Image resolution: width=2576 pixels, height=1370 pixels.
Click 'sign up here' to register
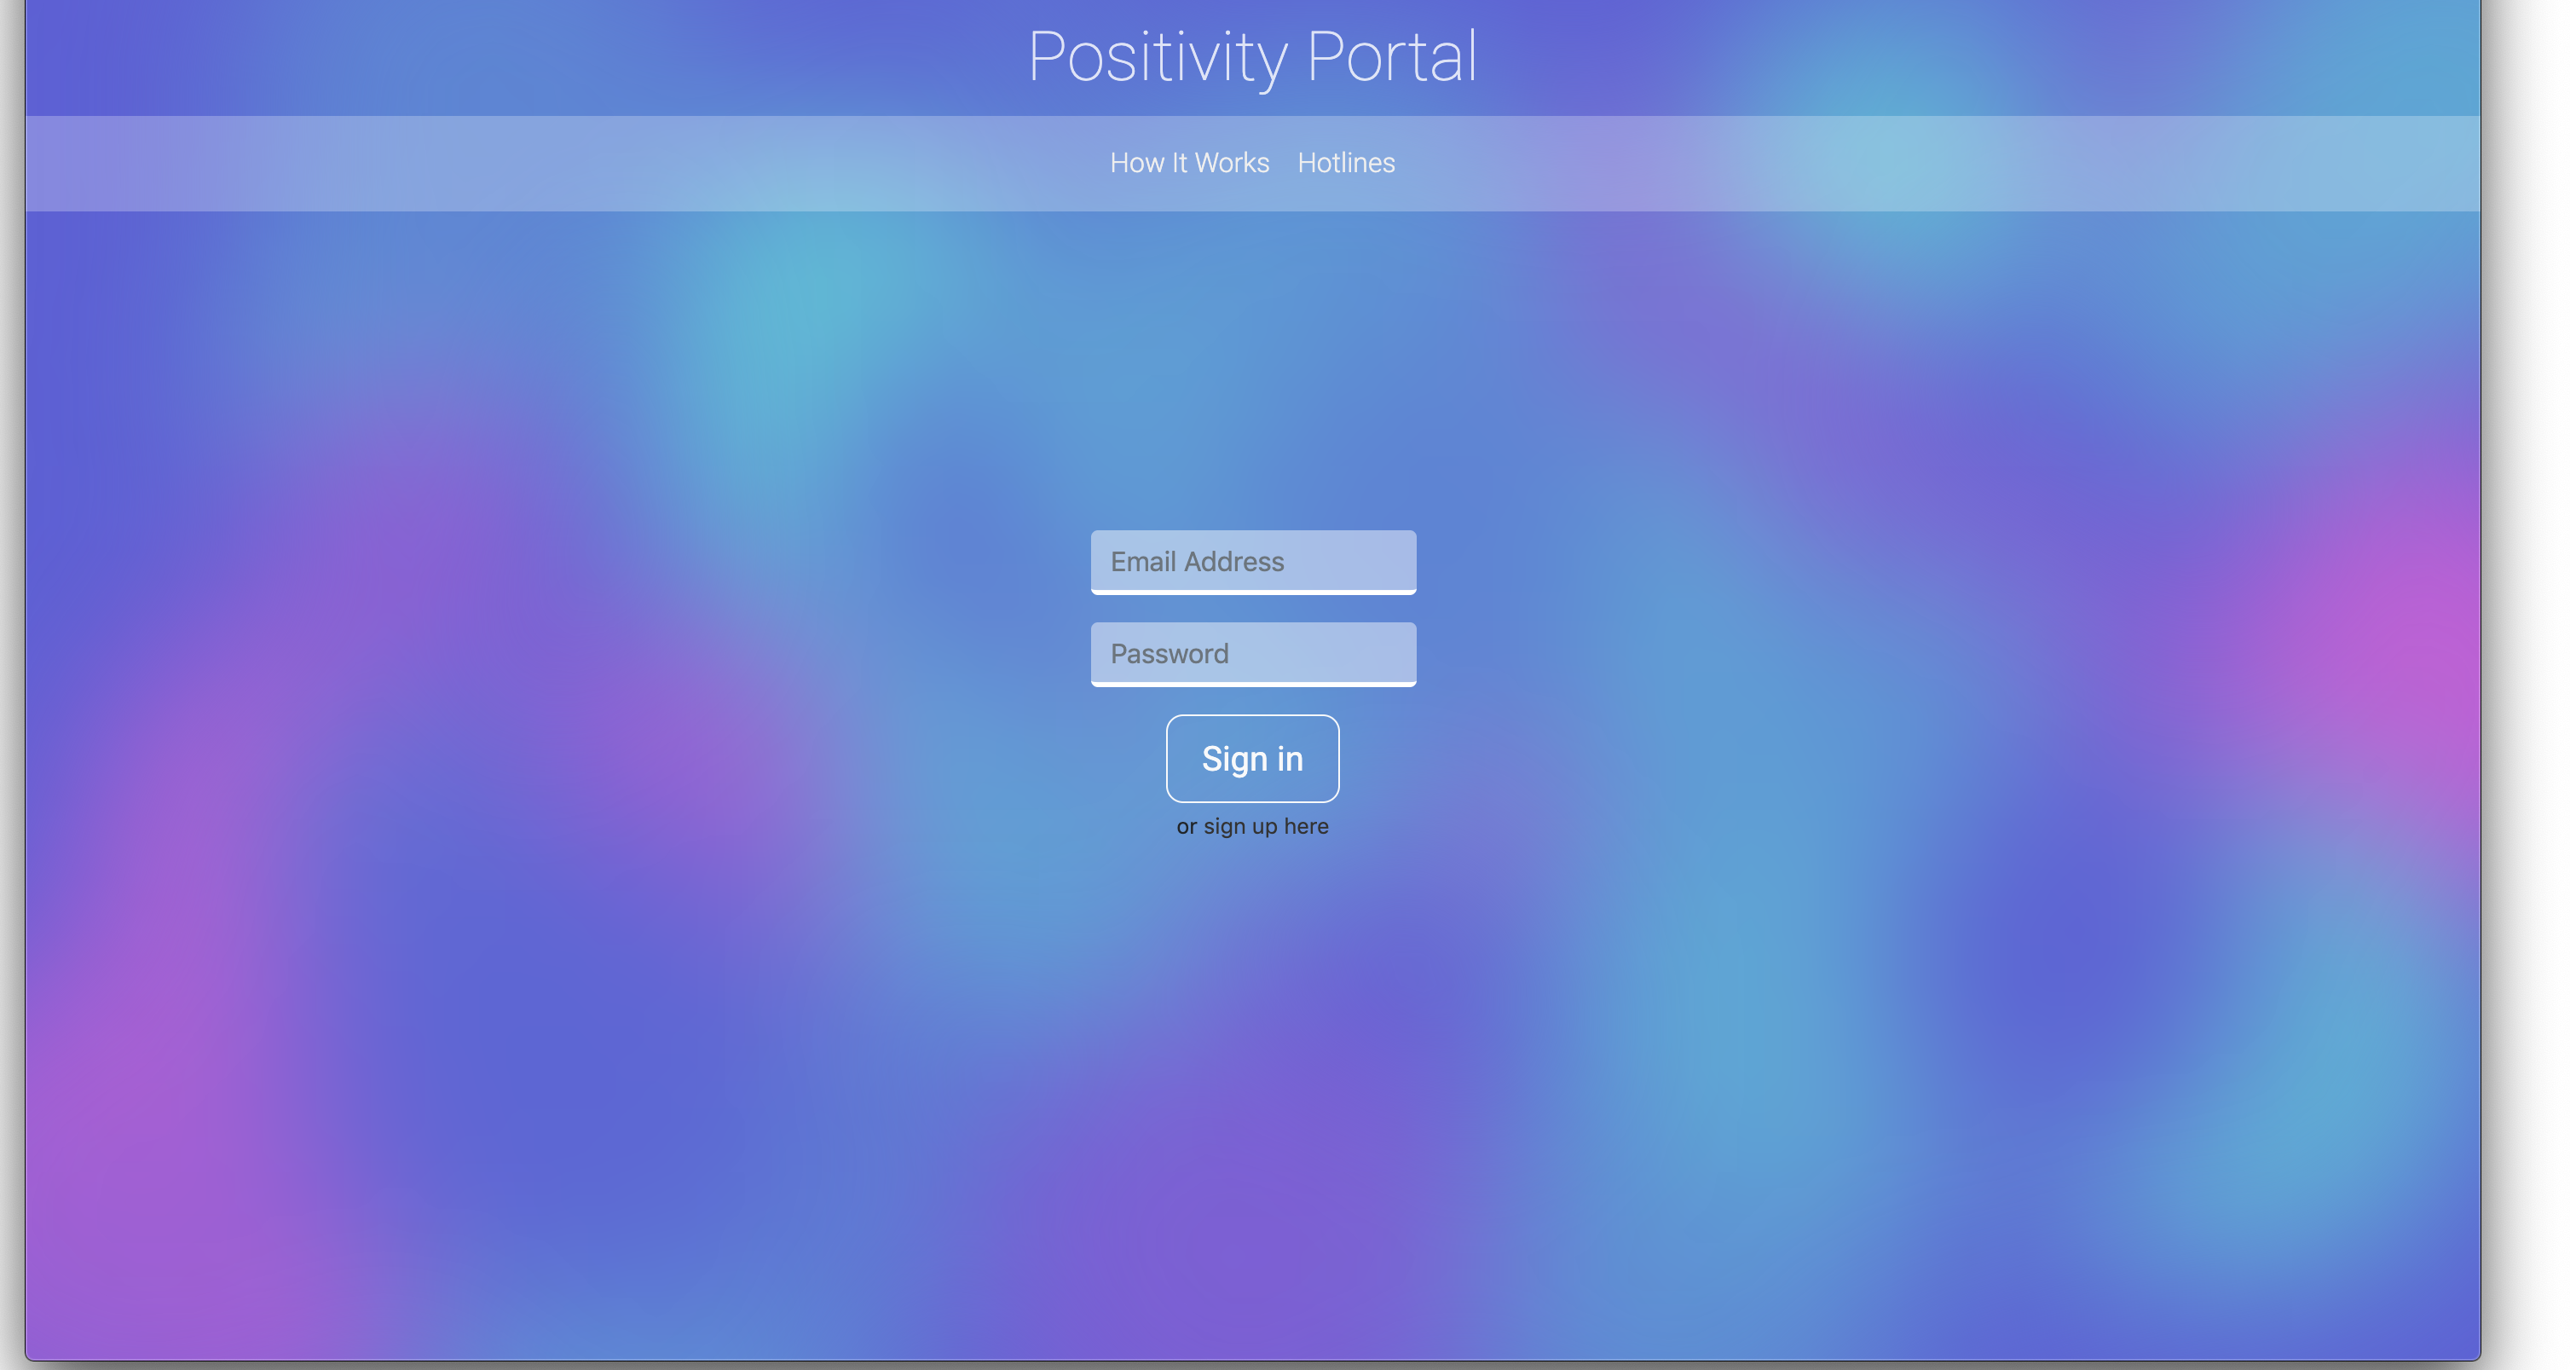click(x=1265, y=826)
